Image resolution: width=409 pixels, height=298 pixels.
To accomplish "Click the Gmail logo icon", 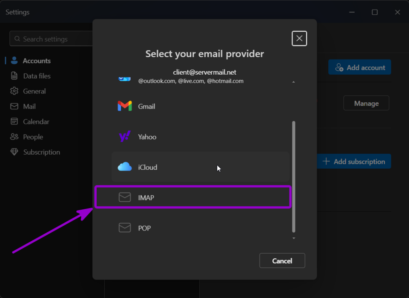I will pyautogui.click(x=125, y=106).
